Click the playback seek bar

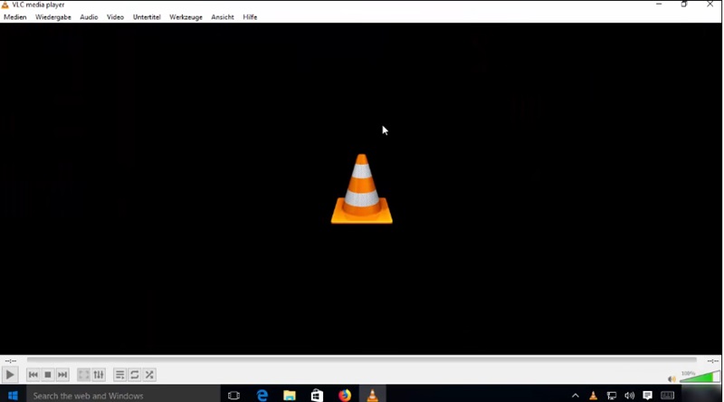tap(361, 359)
